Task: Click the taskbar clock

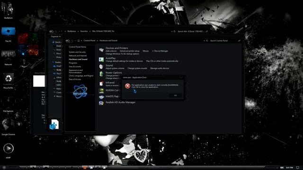Action: point(289,168)
